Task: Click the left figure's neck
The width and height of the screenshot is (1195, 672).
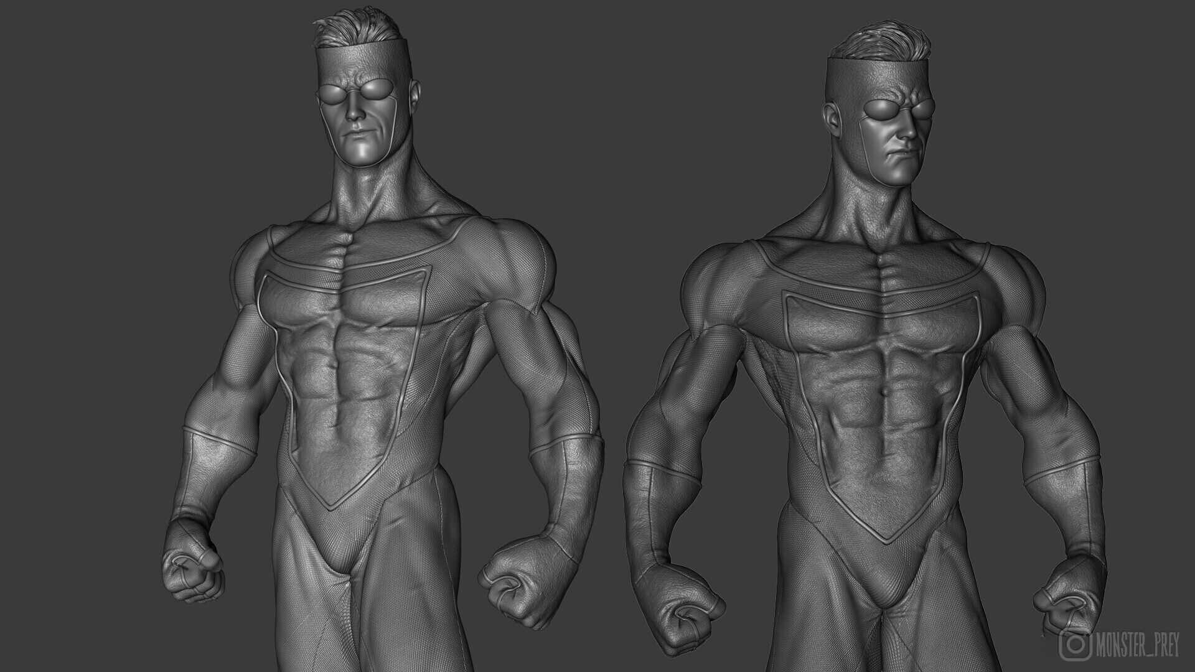Action: (x=367, y=193)
